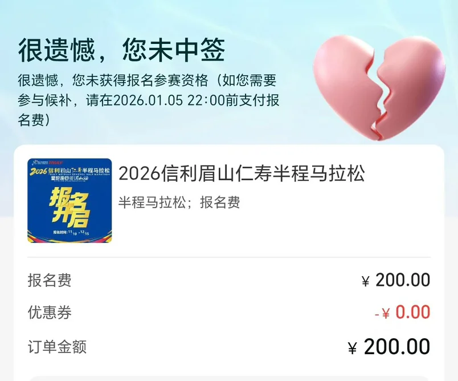Open the blue marathon event poster thumbnail
This screenshot has height=381, width=458.
pyautogui.click(x=69, y=201)
